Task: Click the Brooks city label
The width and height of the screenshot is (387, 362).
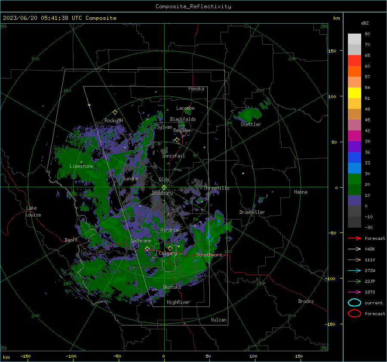Action: coord(306,301)
